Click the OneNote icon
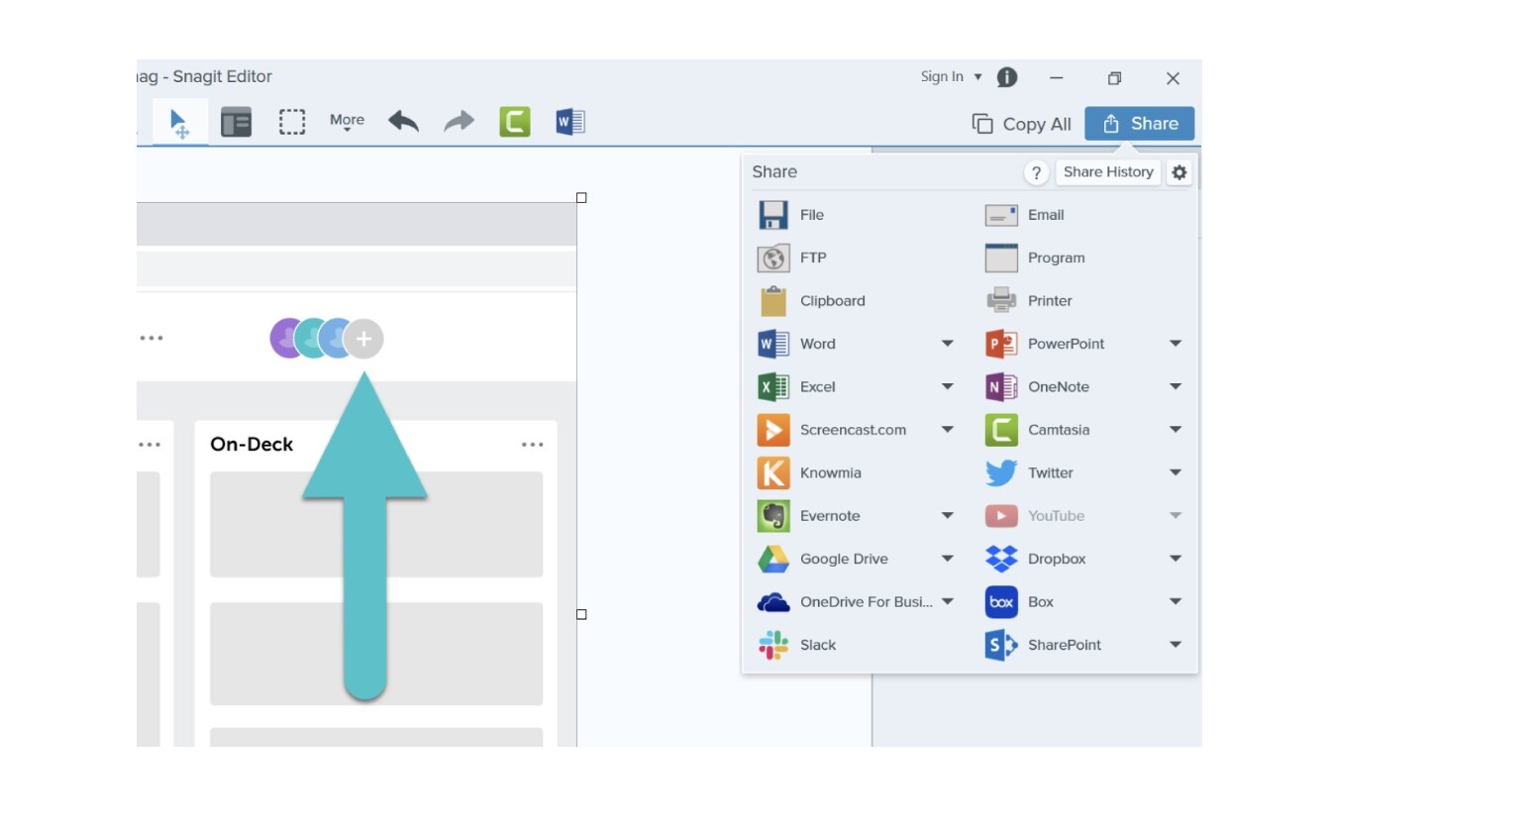1539x832 pixels. click(1001, 387)
